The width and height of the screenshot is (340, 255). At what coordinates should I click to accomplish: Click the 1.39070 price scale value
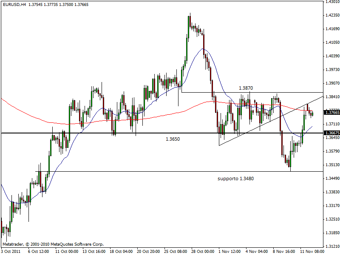(x=331, y=83)
